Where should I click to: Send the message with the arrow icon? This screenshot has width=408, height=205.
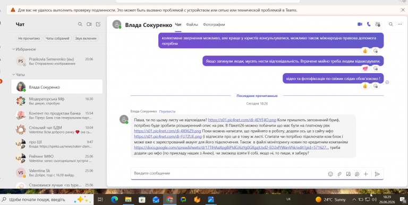point(377,174)
